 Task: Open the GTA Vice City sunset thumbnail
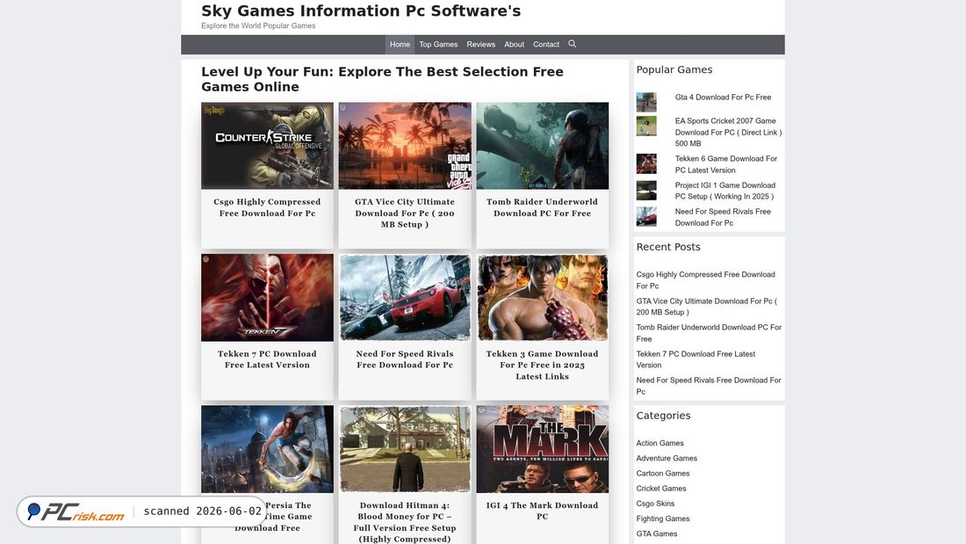405,146
